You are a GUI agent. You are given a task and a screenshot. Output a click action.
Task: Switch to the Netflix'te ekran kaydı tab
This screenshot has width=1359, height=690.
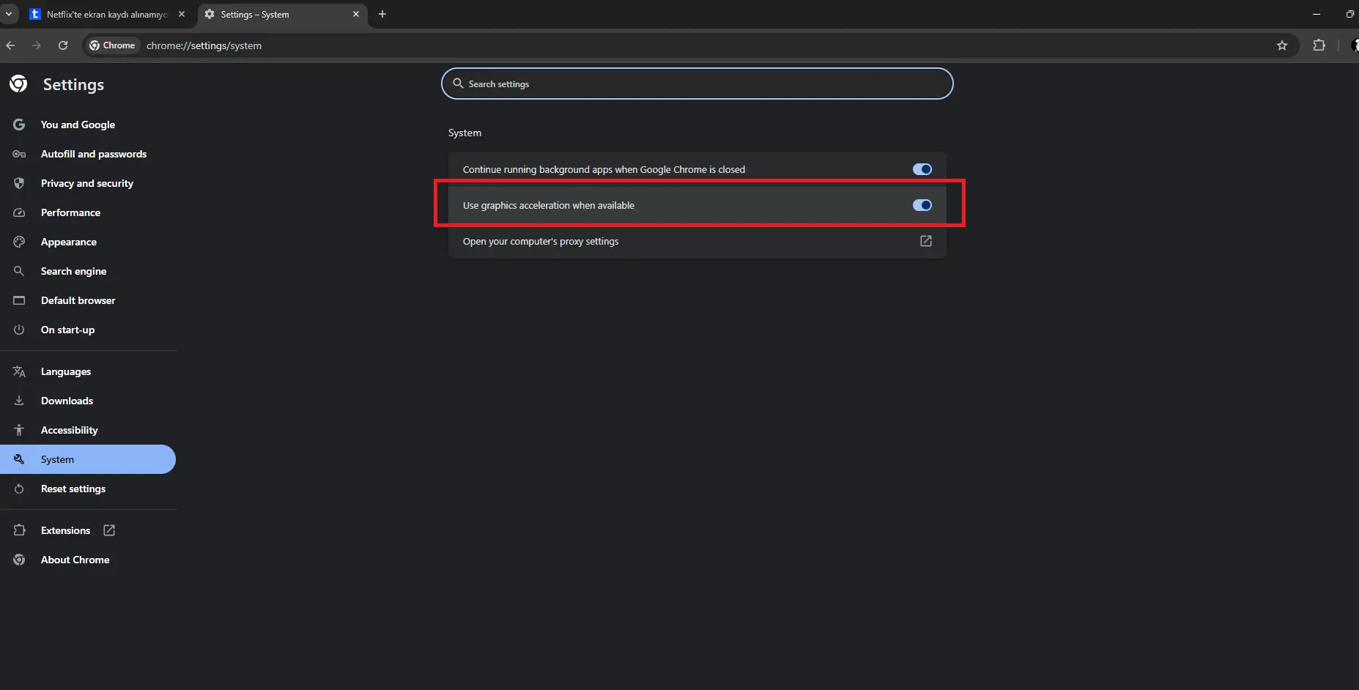(x=108, y=14)
